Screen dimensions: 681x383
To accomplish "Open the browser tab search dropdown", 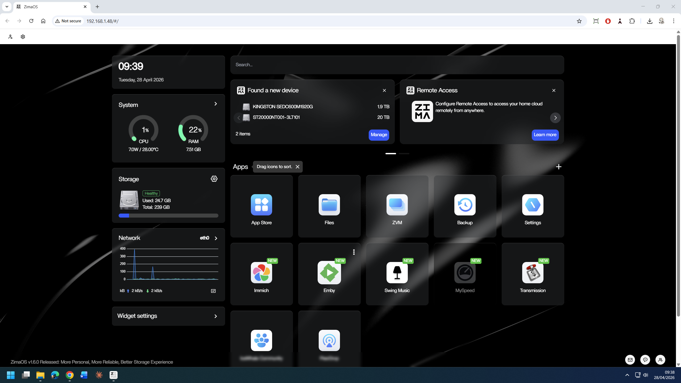I will pyautogui.click(x=7, y=7).
